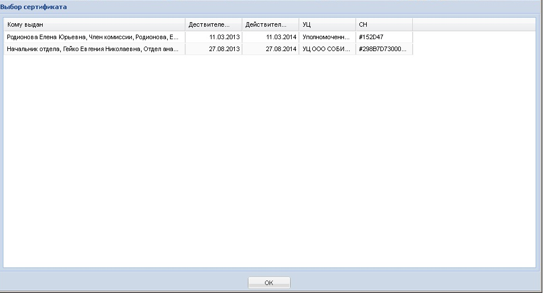Click the blank header area right of "СН"
Screen dimensions: 547x293
pyautogui.click(x=473, y=24)
